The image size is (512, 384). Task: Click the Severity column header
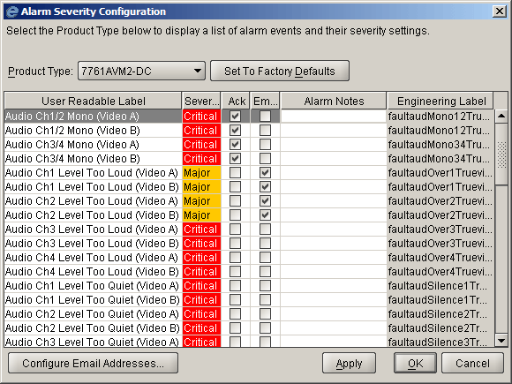[x=201, y=101]
